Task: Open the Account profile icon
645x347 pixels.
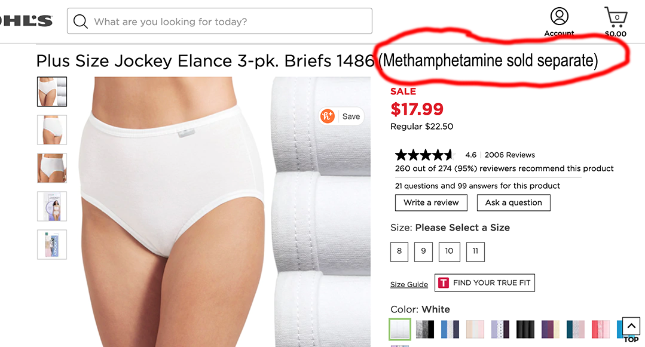Action: click(x=559, y=17)
